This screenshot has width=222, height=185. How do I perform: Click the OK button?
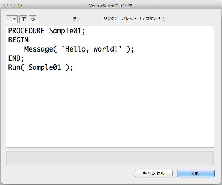point(196,173)
